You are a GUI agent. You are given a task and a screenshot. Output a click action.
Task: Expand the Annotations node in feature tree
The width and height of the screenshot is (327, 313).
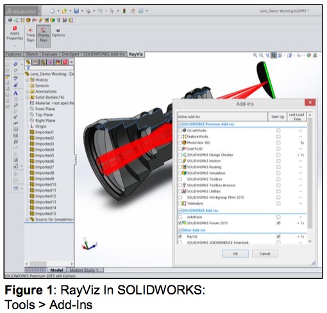click(27, 92)
